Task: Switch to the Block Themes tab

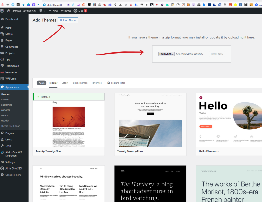Action: click(80, 83)
